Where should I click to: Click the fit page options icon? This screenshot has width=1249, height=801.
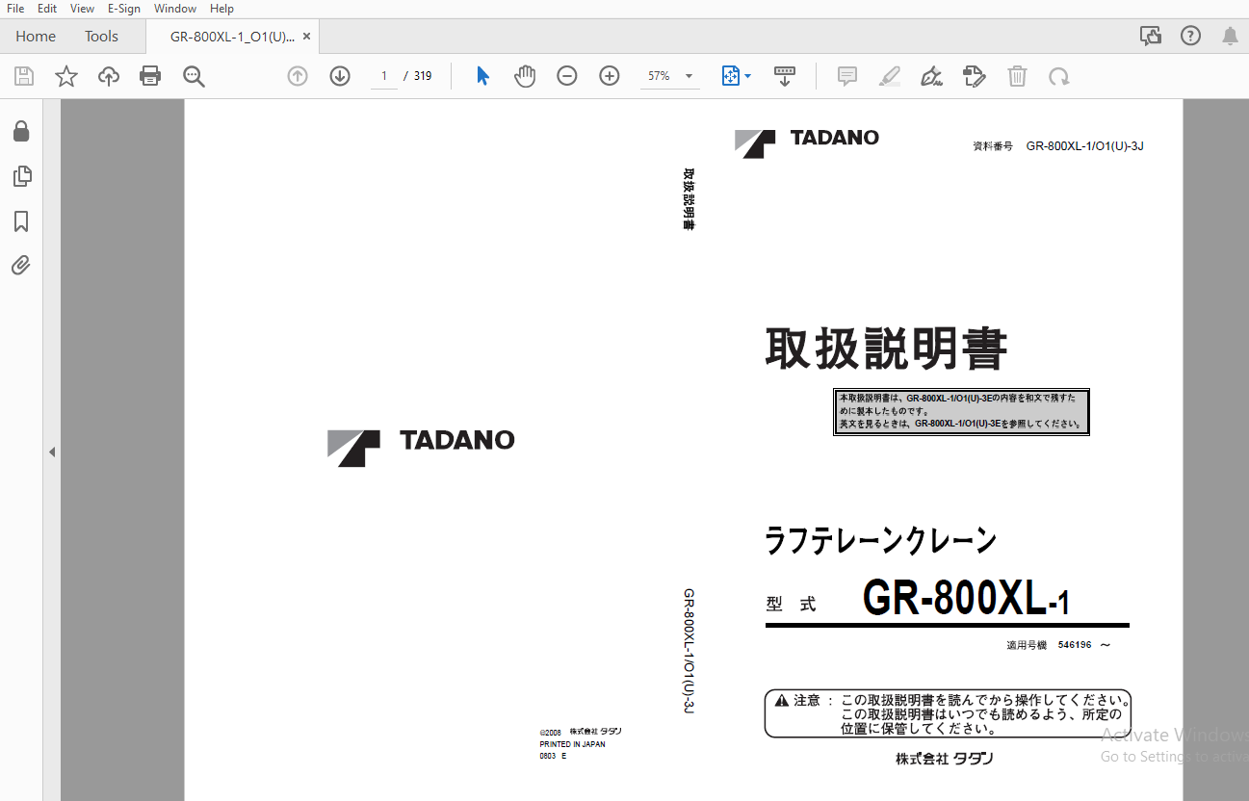click(x=731, y=76)
